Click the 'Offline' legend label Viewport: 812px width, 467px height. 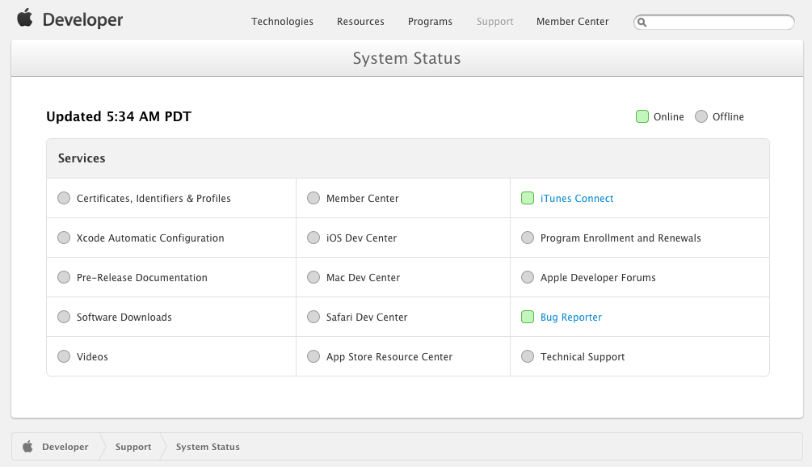coord(728,117)
